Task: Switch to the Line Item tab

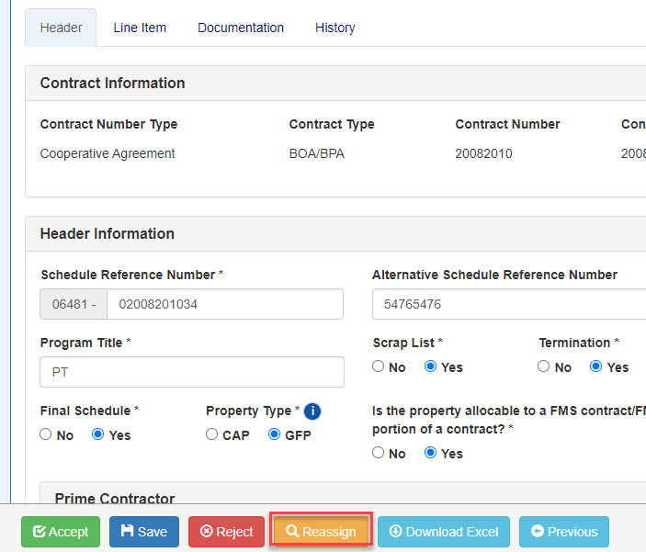Action: 140,28
